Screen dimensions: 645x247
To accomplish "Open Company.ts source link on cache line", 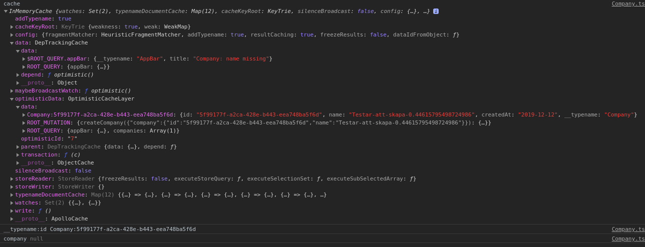I will click(628, 3).
